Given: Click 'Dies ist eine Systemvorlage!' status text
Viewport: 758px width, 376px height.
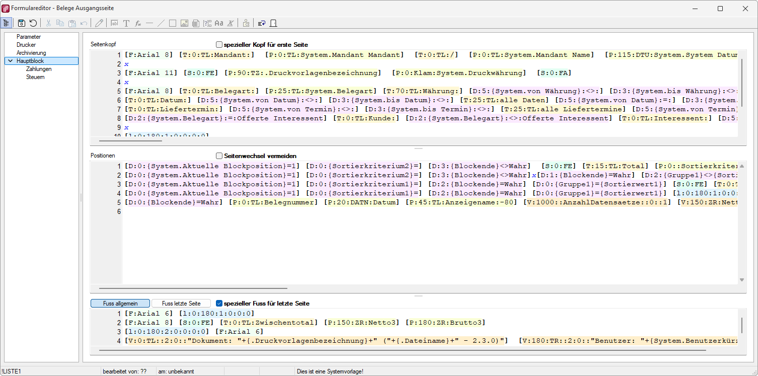Looking at the screenshot, I should click(330, 371).
